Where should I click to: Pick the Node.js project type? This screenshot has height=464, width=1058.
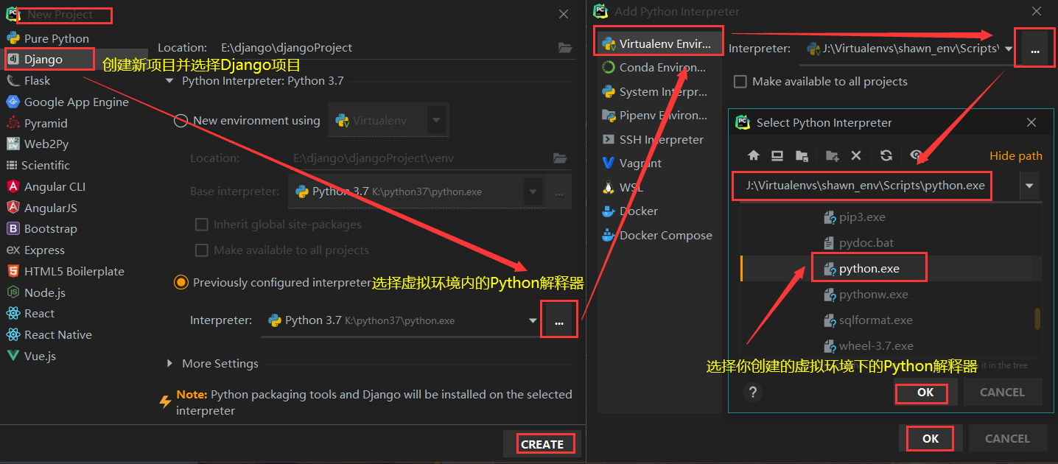(44, 292)
